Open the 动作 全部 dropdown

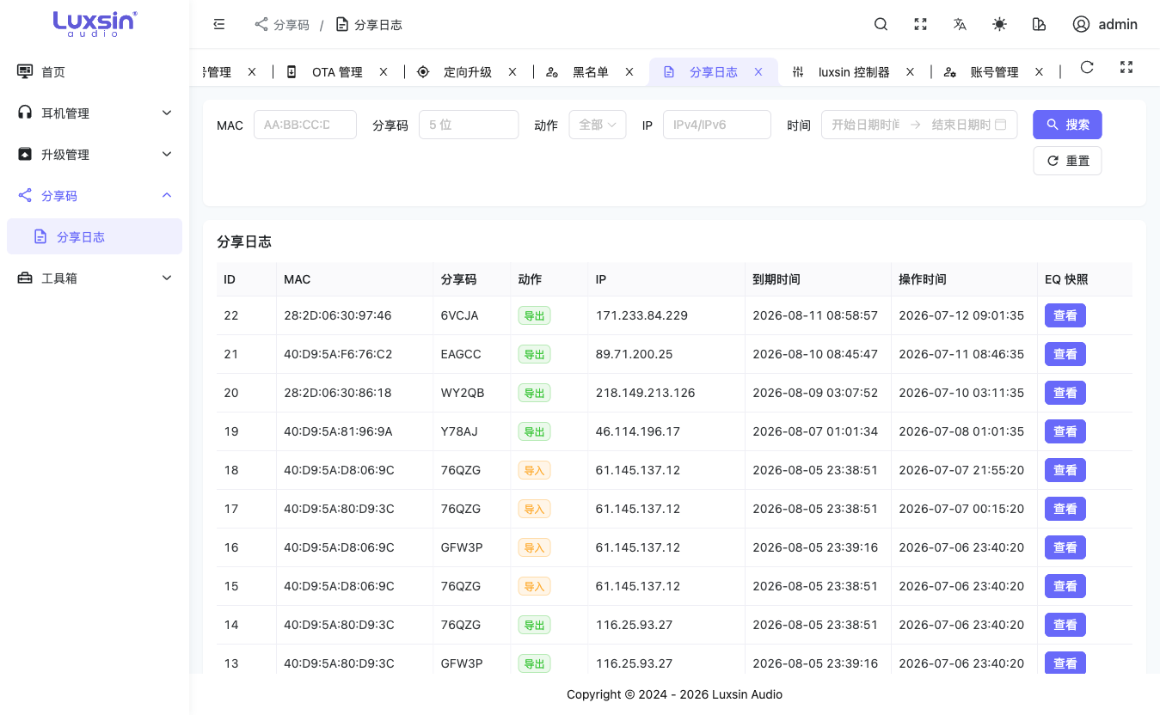point(598,125)
